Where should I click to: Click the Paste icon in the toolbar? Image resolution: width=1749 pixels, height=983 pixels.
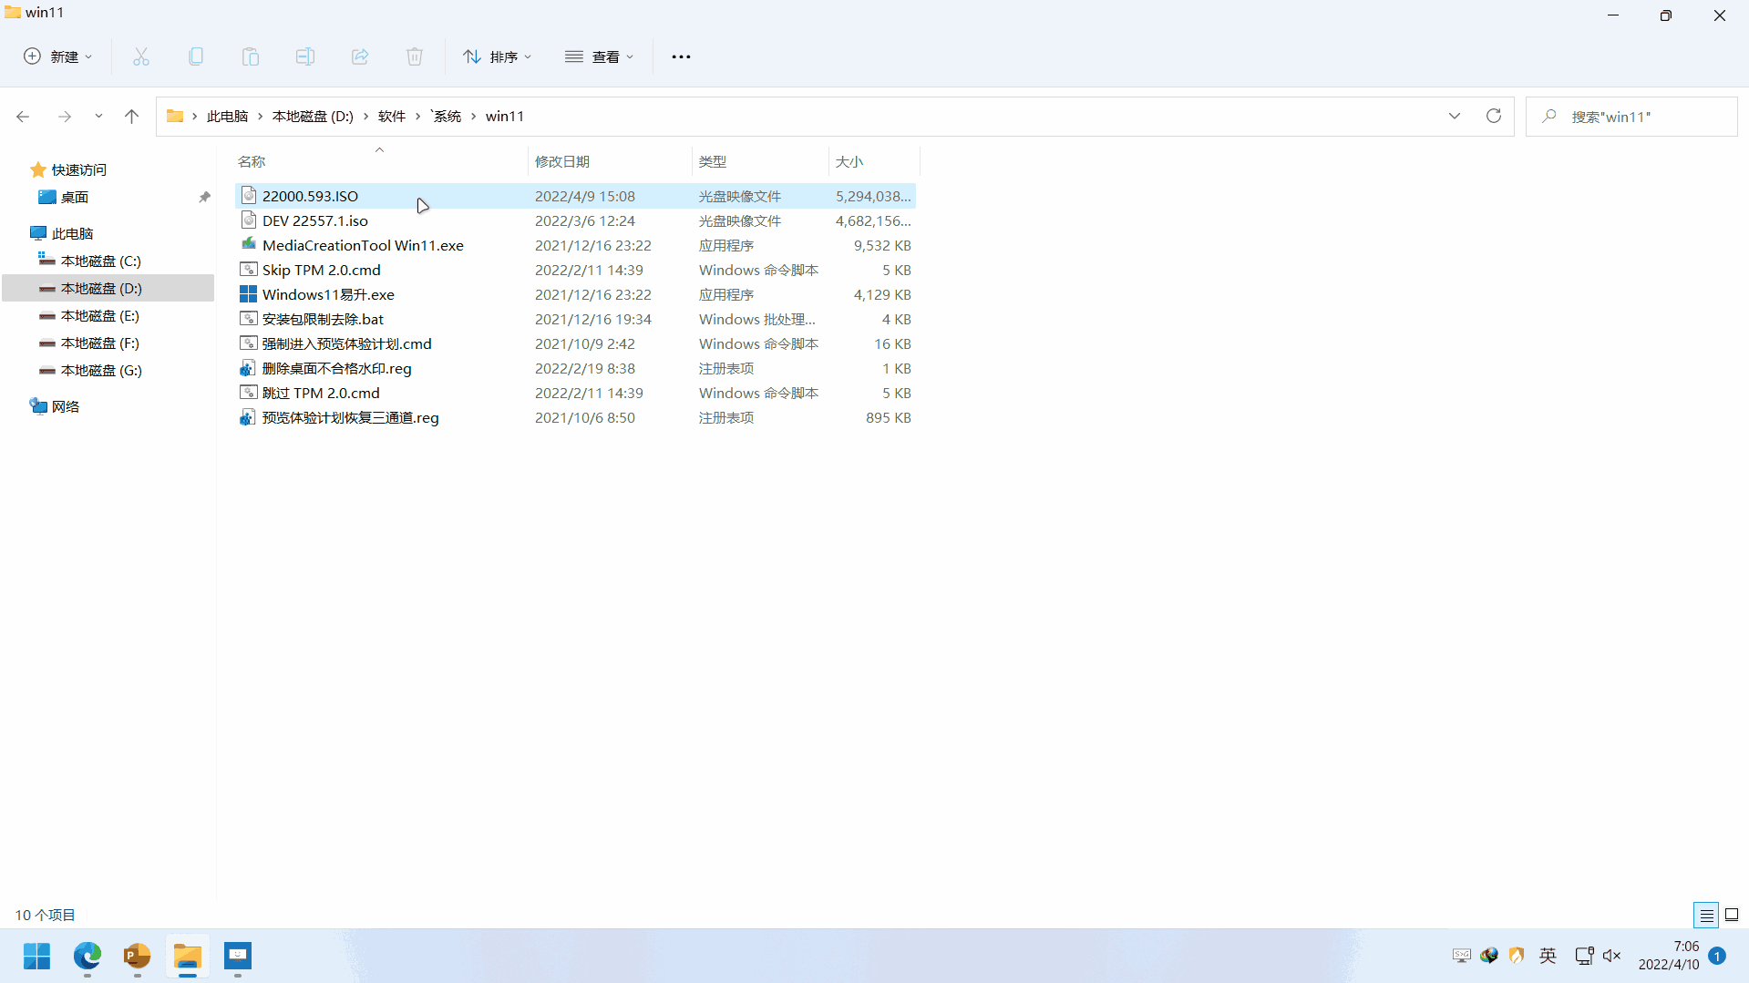click(250, 56)
